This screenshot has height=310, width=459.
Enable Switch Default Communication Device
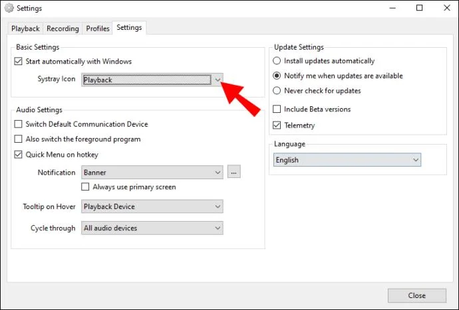coord(18,124)
